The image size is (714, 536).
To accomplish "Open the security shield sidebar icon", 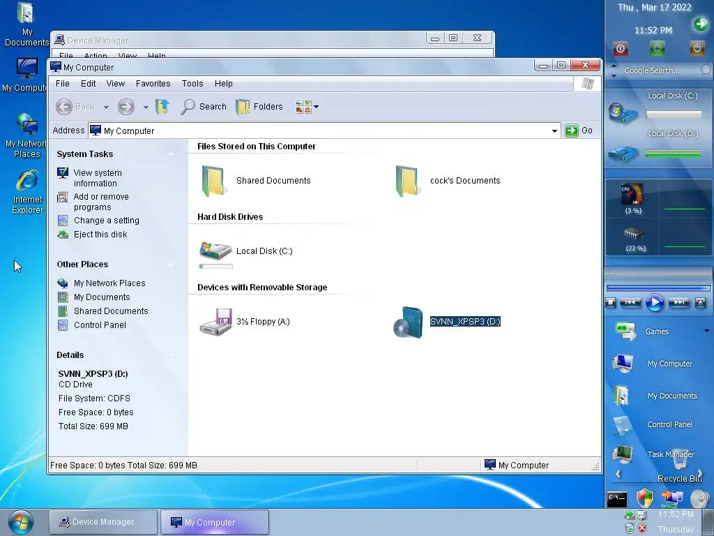I will pos(644,498).
